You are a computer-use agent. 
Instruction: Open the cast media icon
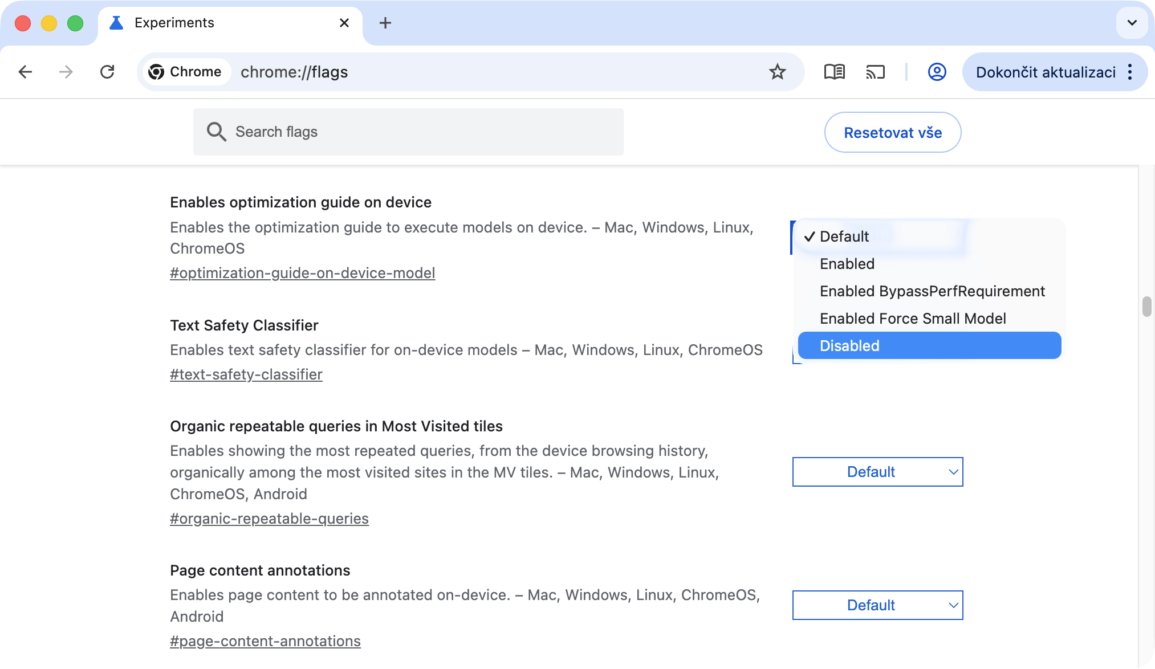coord(876,72)
